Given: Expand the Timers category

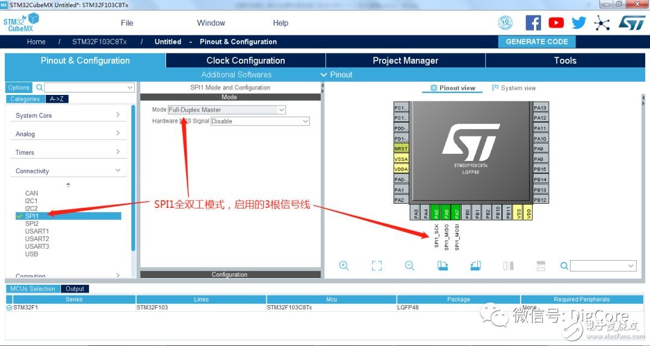Looking at the screenshot, I should (x=68, y=153).
